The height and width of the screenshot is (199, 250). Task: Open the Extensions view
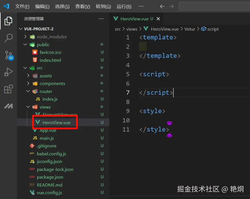coord(9,89)
